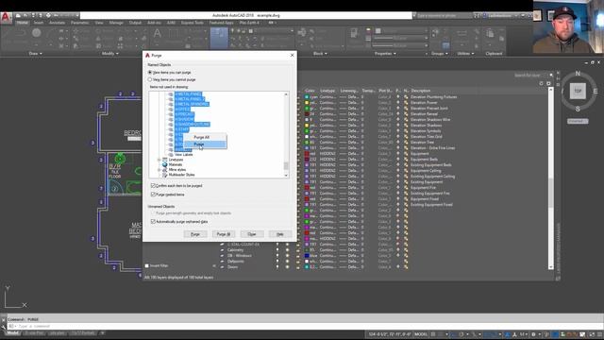This screenshot has width=604, height=340.
Task: Click the Customization icon on status bar
Action: point(599,334)
